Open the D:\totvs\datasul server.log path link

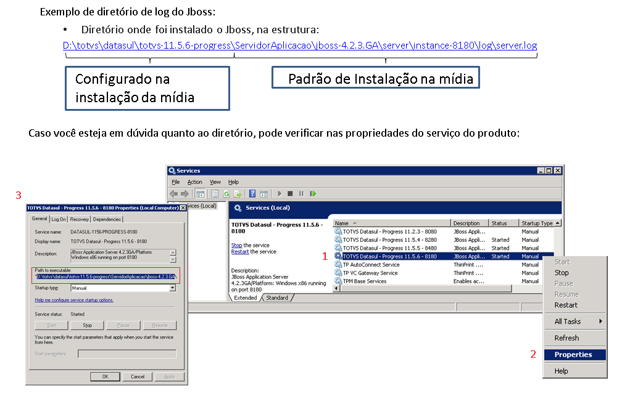(x=300, y=46)
